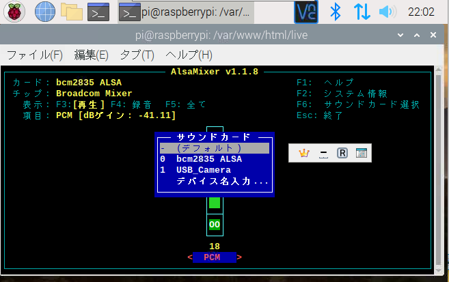Click the right > arrow beside PCM
449x282 pixels.
point(239,257)
